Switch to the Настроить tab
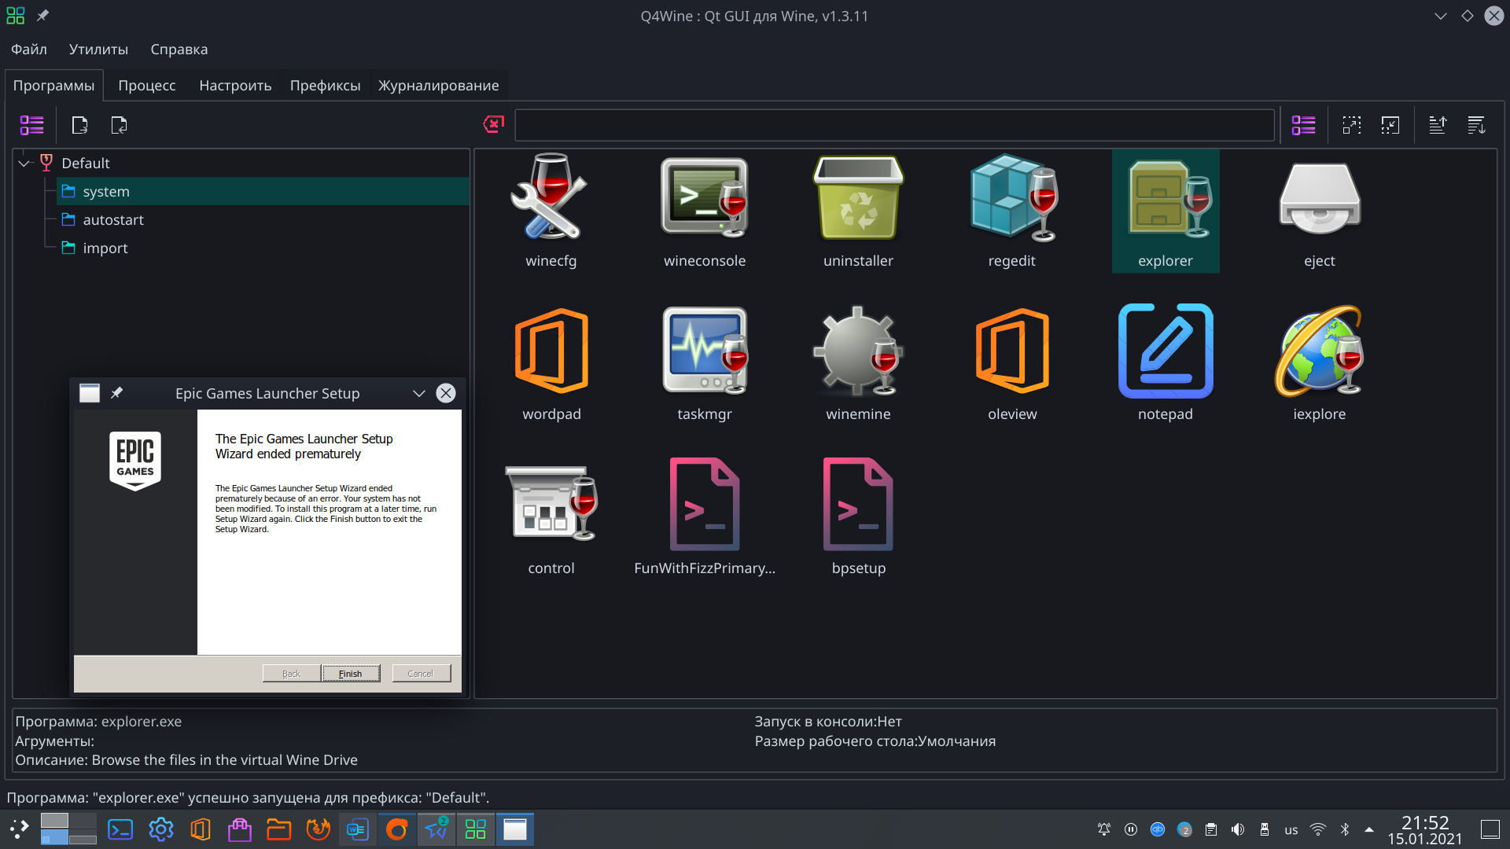The height and width of the screenshot is (849, 1510). point(235,85)
